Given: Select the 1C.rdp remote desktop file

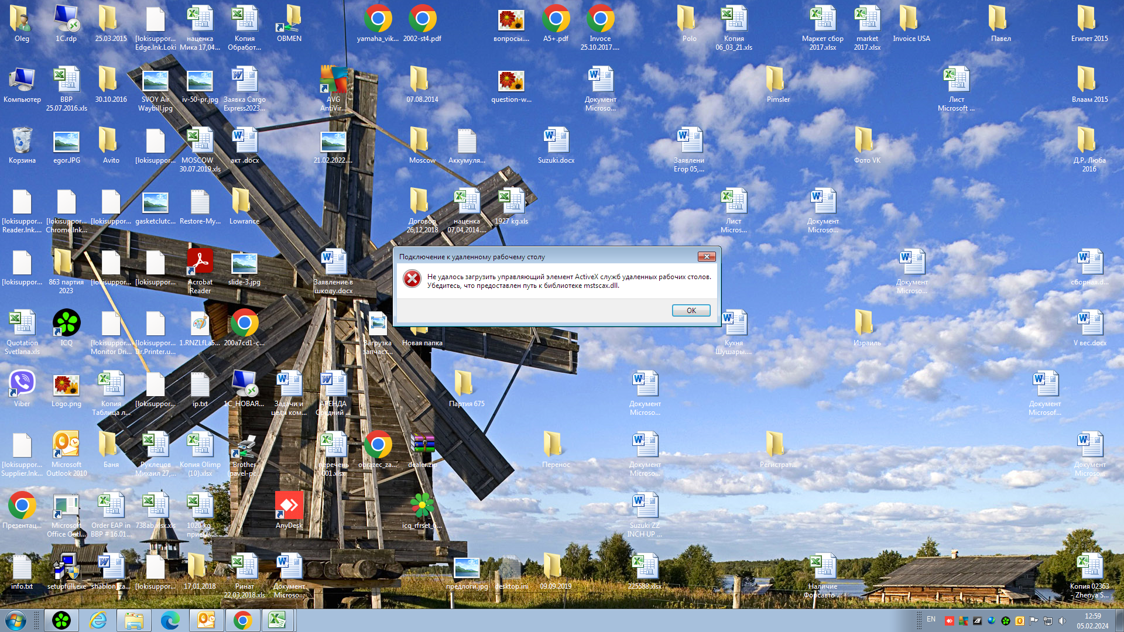Looking at the screenshot, I should (67, 23).
